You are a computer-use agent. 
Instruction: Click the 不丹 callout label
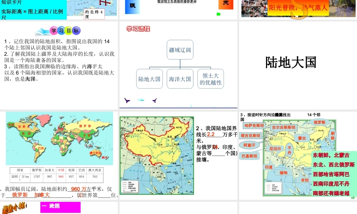(290, 150)
